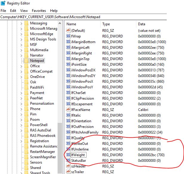Screen dimensions: 184x174
Task: Click the registry path address bar
Action: tap(83, 17)
